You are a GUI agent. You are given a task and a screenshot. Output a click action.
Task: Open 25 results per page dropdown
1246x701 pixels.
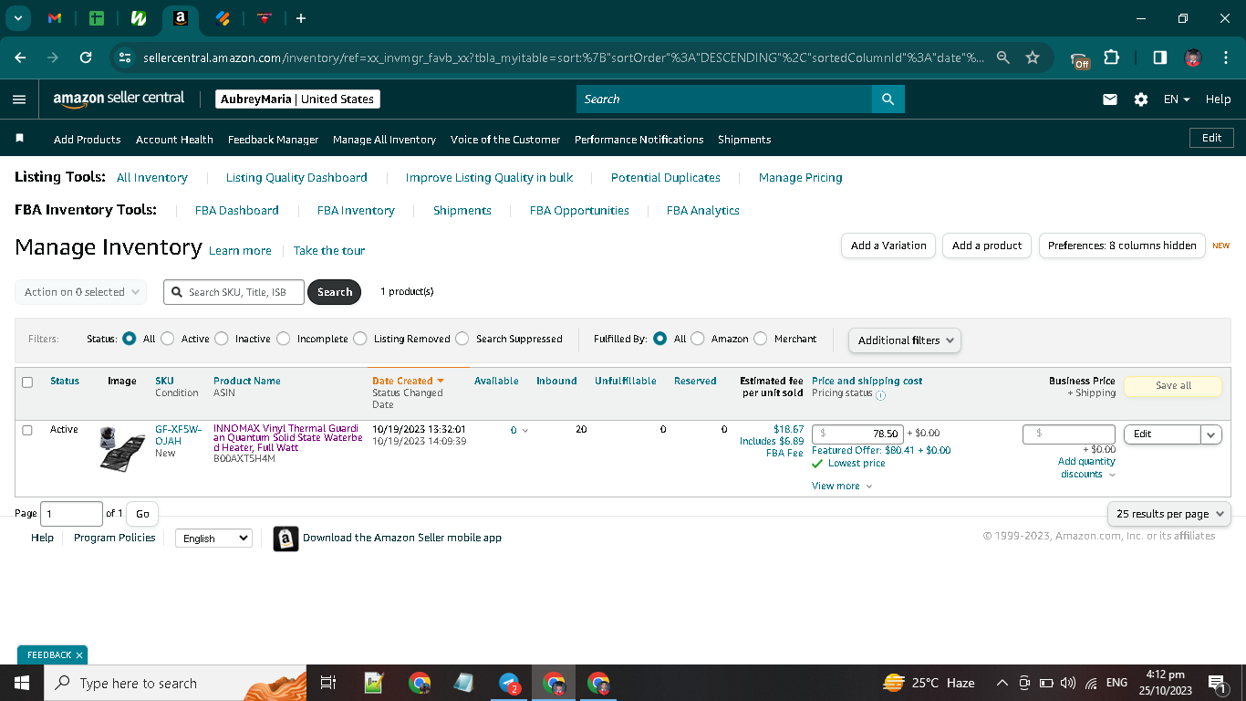pyautogui.click(x=1169, y=514)
